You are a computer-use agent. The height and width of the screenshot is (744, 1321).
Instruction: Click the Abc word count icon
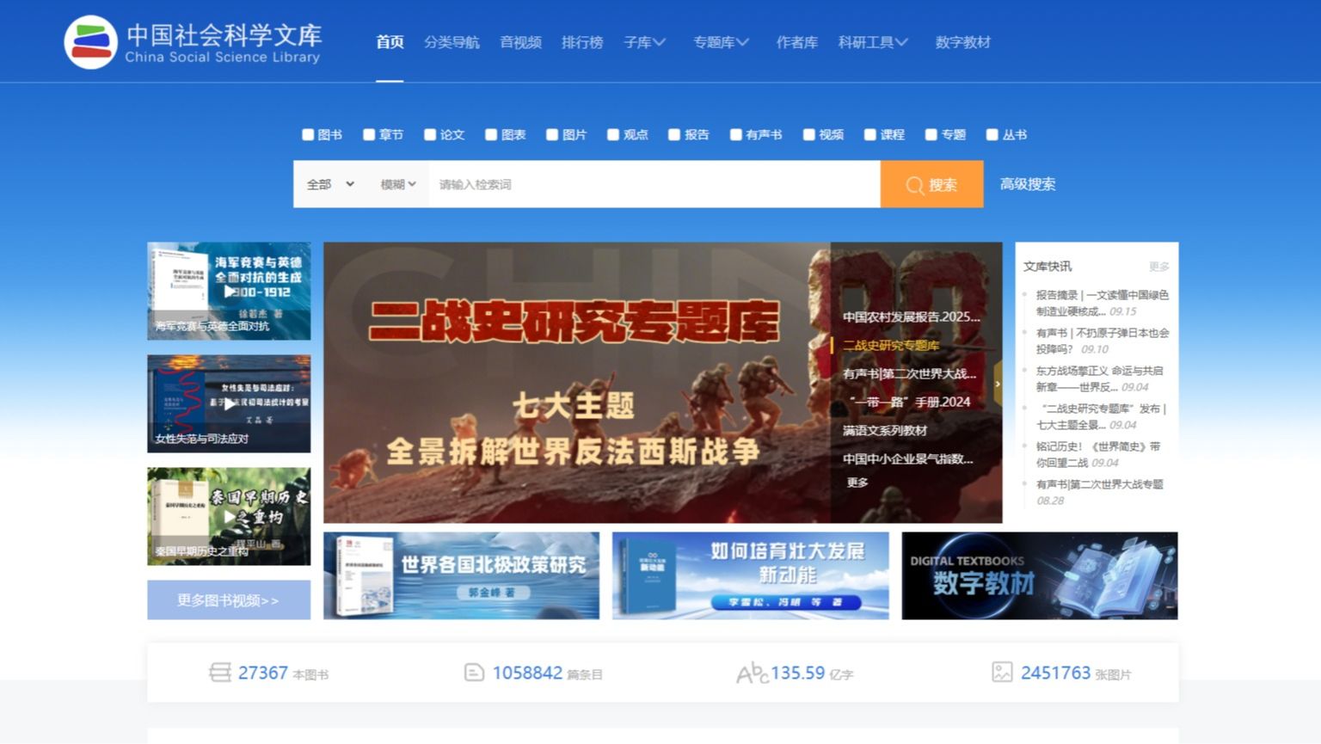(x=751, y=673)
